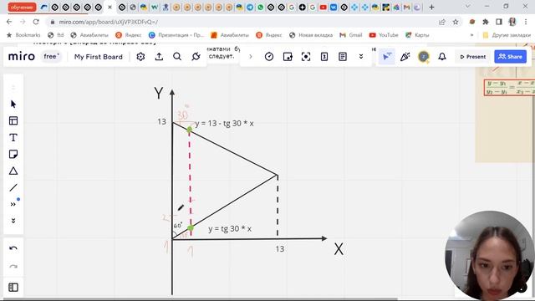Click the blue Share button
This screenshot has height=301, width=535.
click(x=511, y=57)
